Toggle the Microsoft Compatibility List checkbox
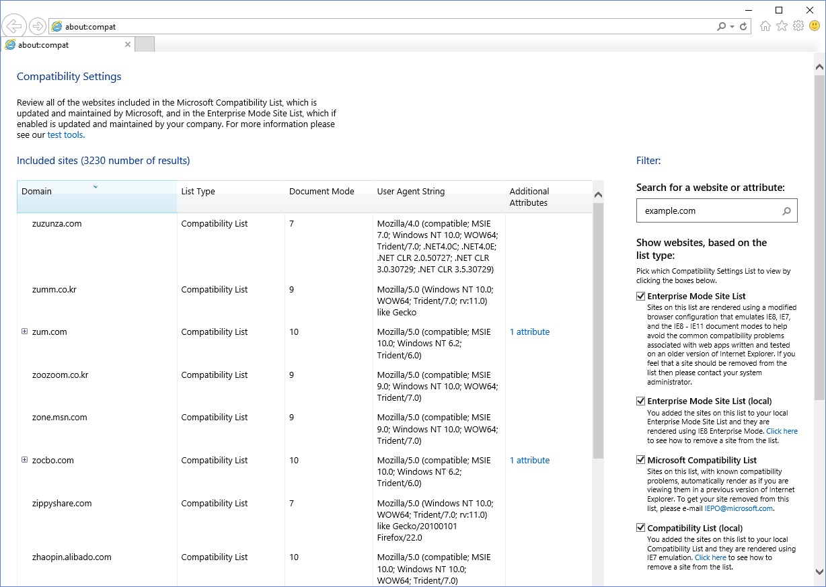826x587 pixels. pyautogui.click(x=640, y=460)
